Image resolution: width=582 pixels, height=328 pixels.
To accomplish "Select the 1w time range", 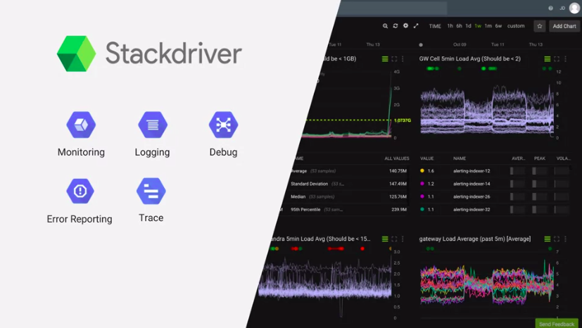I will (x=478, y=26).
